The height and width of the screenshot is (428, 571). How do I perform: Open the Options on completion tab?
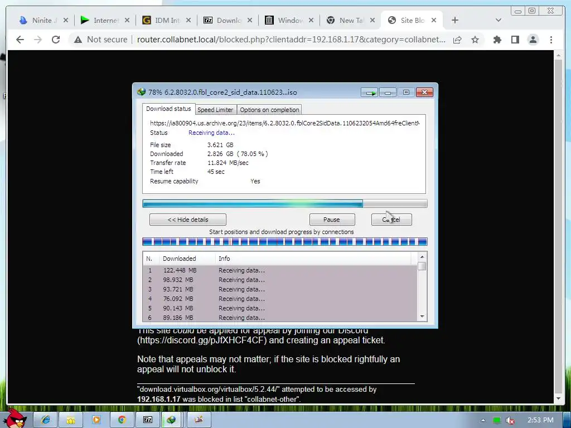(269, 110)
